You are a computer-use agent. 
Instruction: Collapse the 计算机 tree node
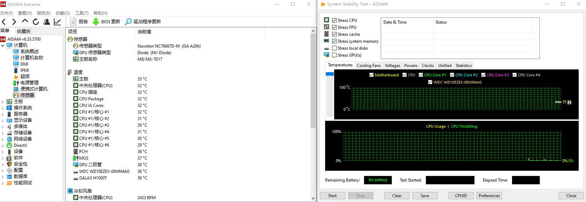[3, 45]
